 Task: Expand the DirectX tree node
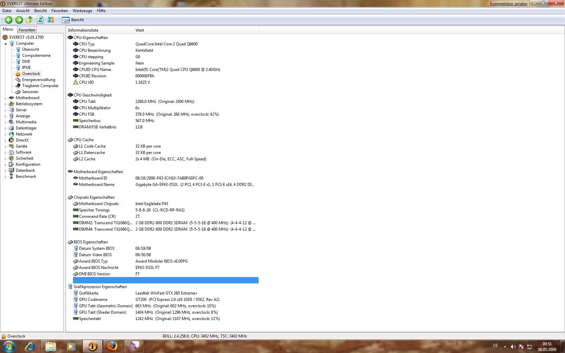pos(5,141)
